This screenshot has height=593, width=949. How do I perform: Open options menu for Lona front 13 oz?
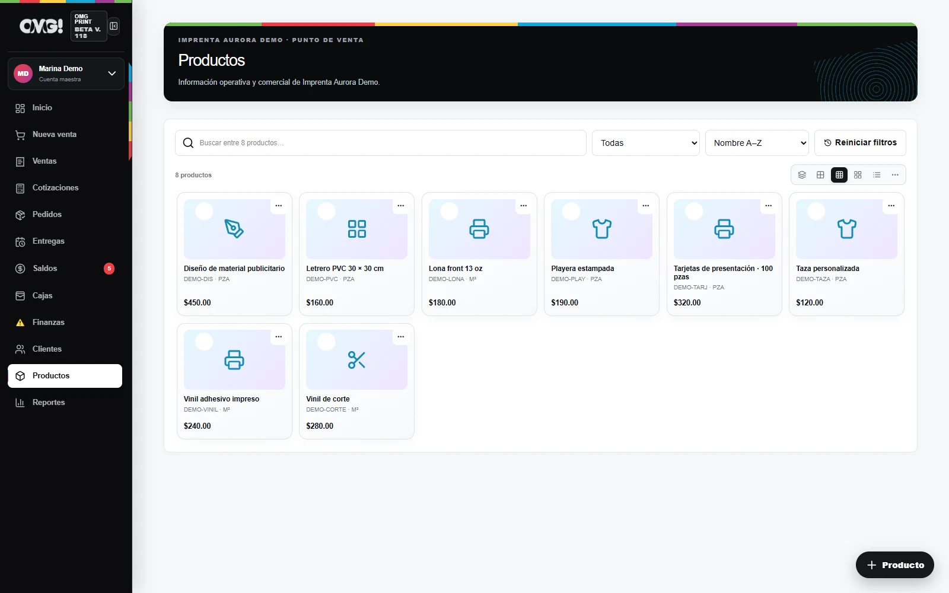coord(524,206)
